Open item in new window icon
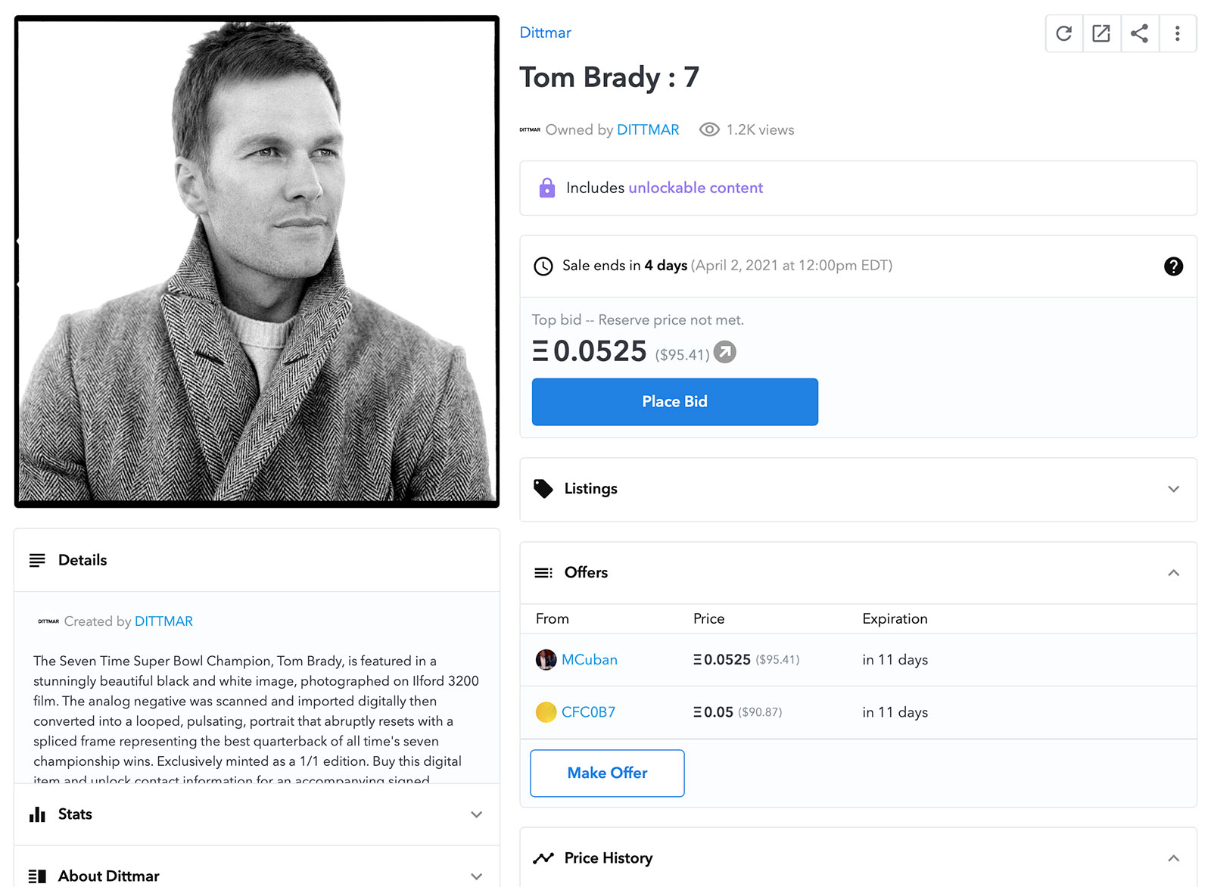Screen dimensions: 1211x887 tap(1101, 33)
